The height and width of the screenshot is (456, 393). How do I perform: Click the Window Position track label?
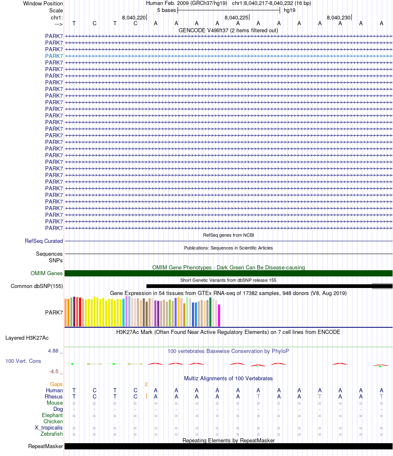coord(43,3)
